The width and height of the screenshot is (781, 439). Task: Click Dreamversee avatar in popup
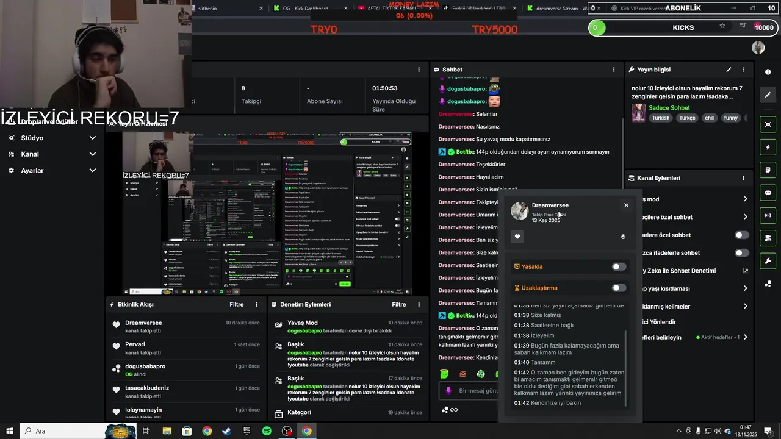(x=520, y=211)
